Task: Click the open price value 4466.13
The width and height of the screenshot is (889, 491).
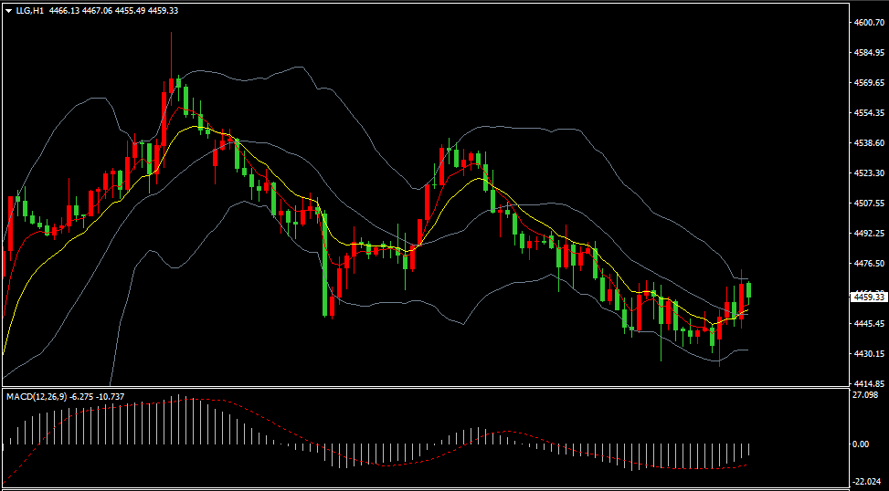Action: pos(64,10)
